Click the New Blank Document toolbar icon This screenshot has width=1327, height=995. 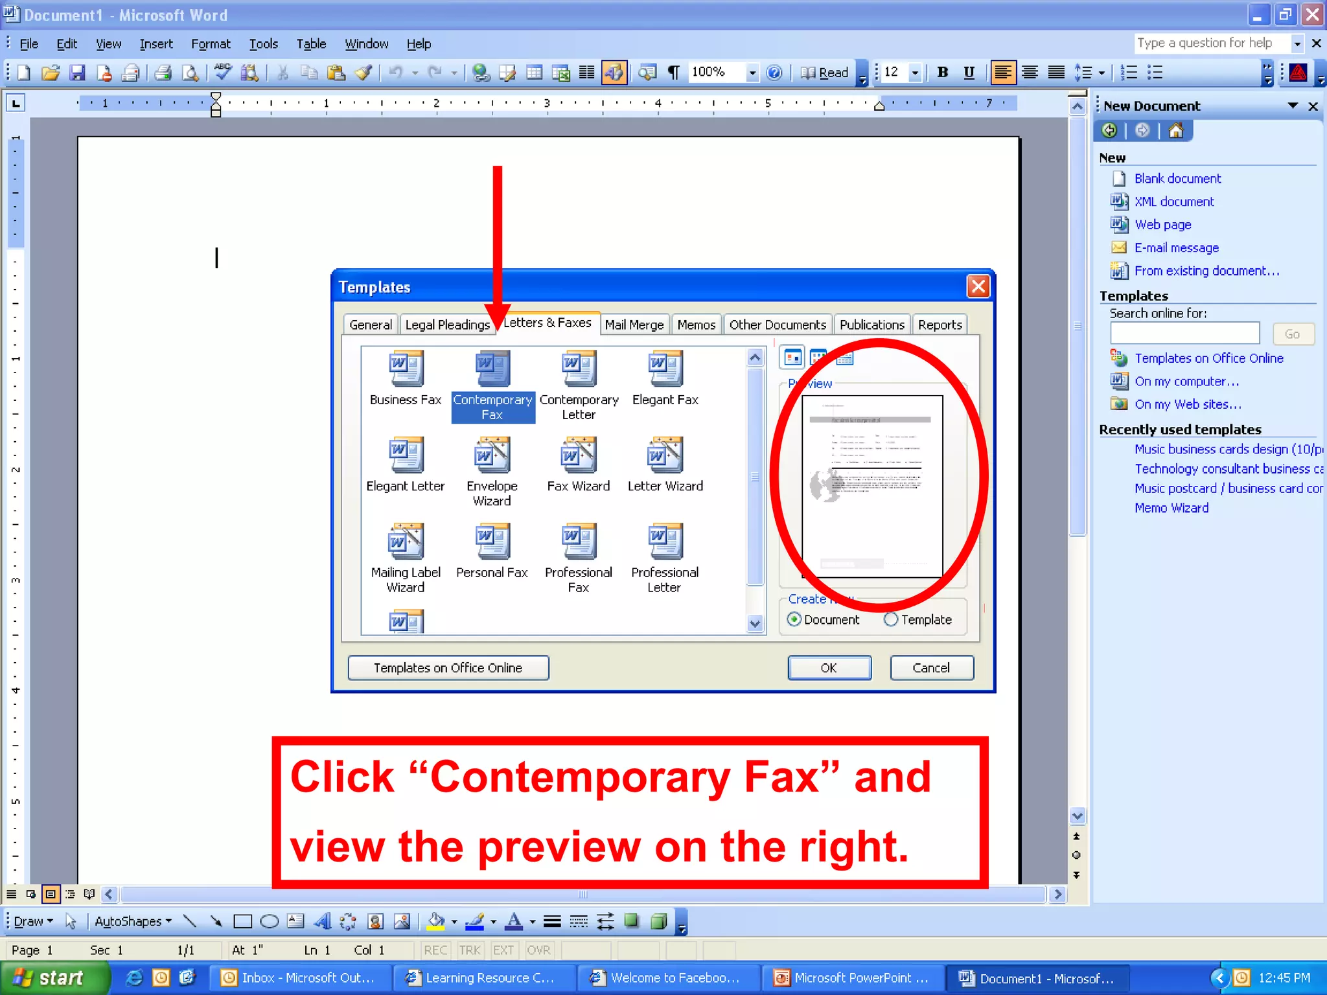pos(23,73)
